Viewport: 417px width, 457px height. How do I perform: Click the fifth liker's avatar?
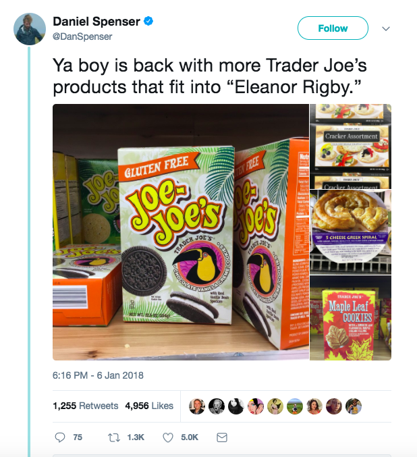(x=275, y=406)
